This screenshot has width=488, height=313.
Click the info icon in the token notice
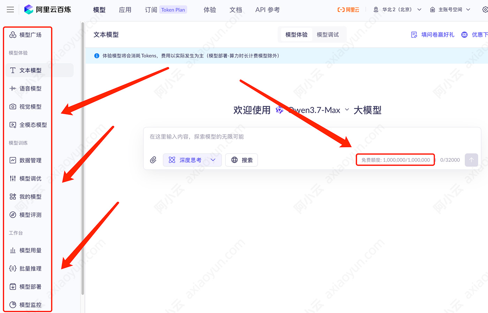click(x=97, y=56)
